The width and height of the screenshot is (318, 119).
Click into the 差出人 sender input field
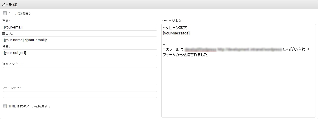click(x=80, y=40)
